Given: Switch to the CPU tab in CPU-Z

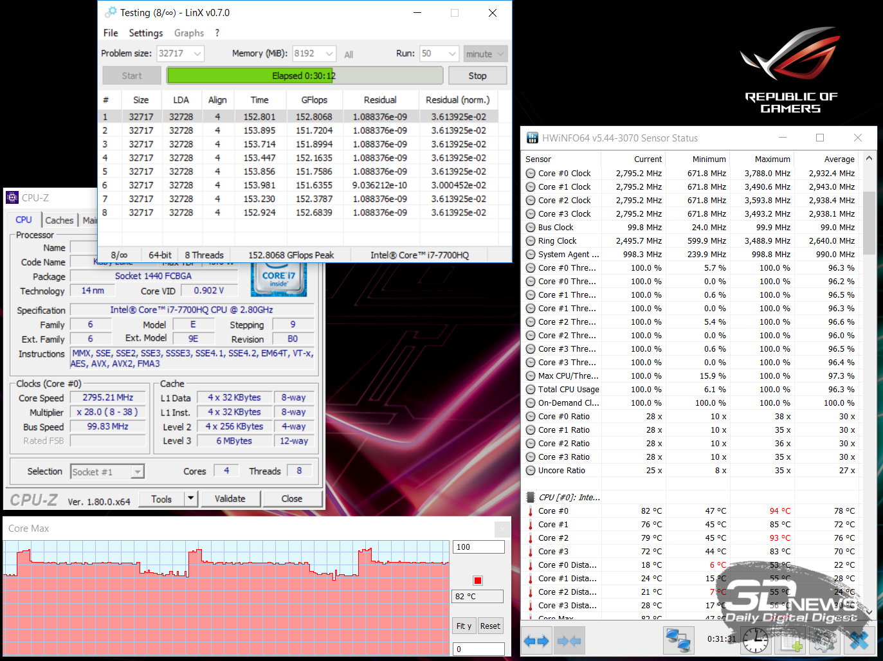Looking at the screenshot, I should tap(24, 219).
